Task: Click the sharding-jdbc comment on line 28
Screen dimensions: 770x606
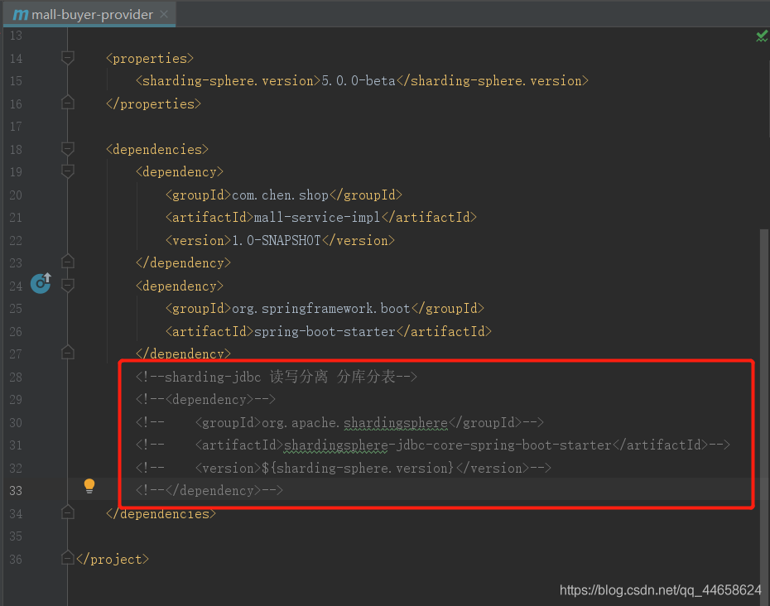Action: (277, 377)
